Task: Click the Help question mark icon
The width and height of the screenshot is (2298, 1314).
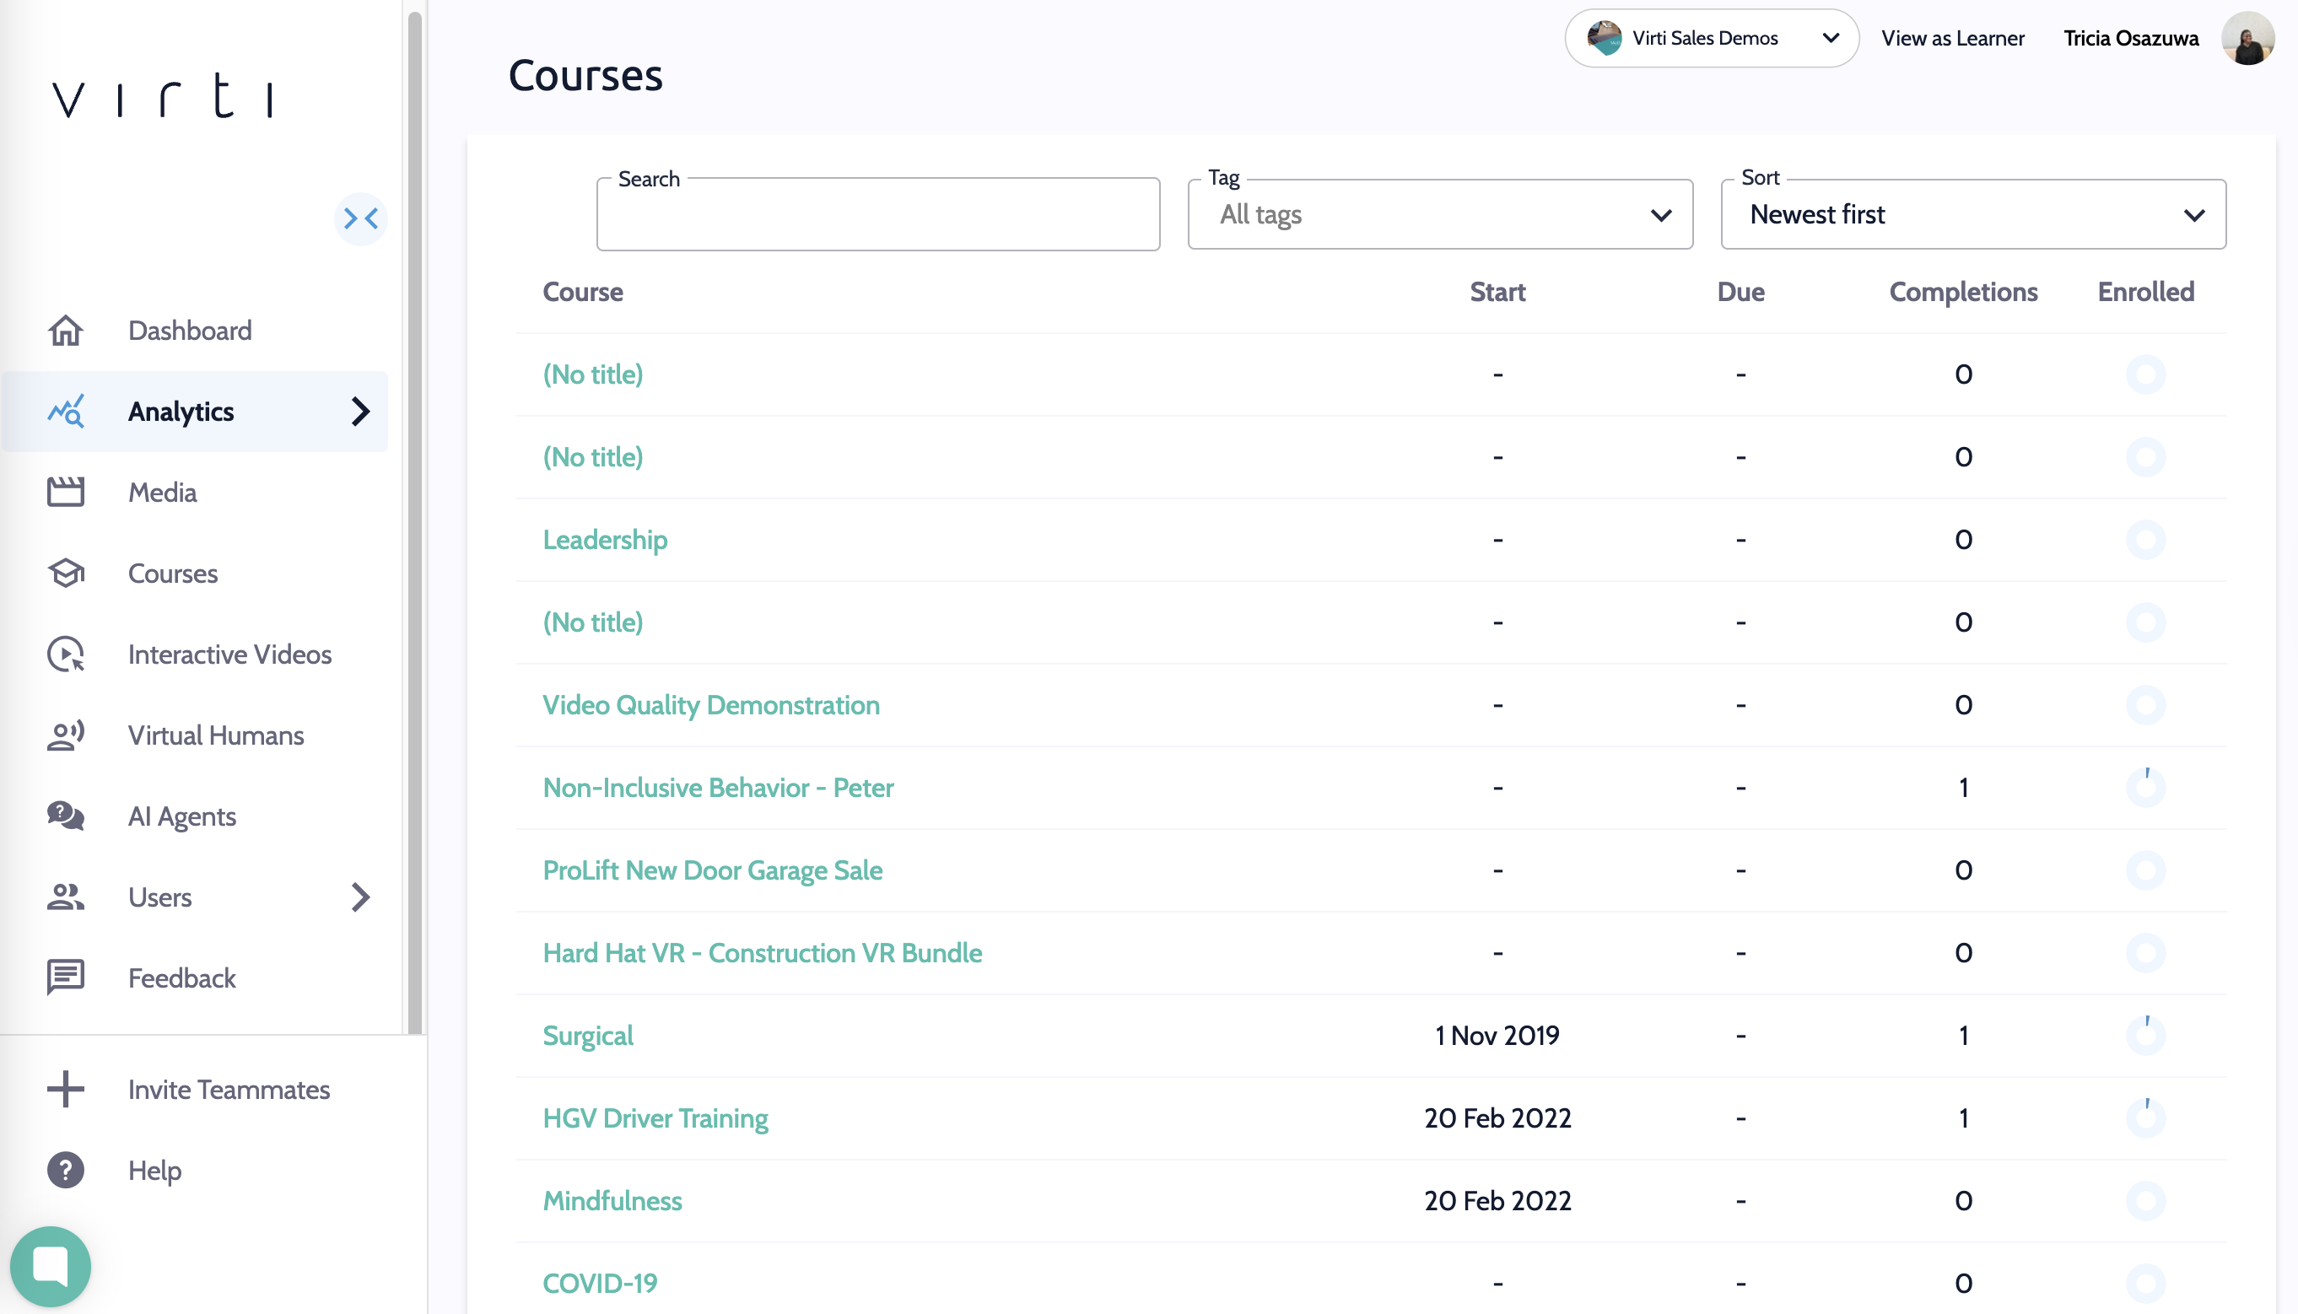Action: (65, 1171)
